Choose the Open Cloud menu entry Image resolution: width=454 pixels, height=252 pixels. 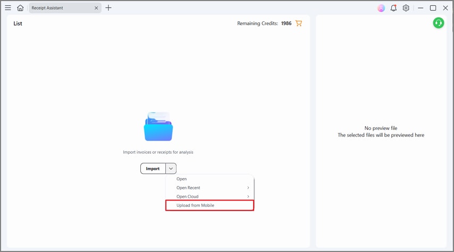coord(209,196)
